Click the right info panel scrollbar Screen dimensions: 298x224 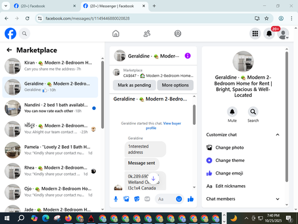(x=287, y=117)
